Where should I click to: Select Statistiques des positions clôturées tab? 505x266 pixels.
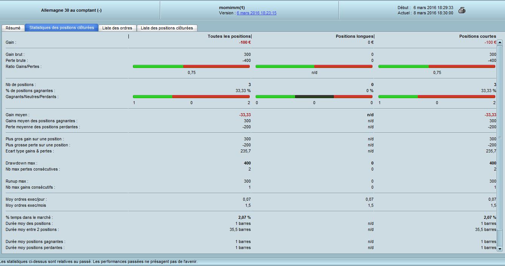coord(62,28)
